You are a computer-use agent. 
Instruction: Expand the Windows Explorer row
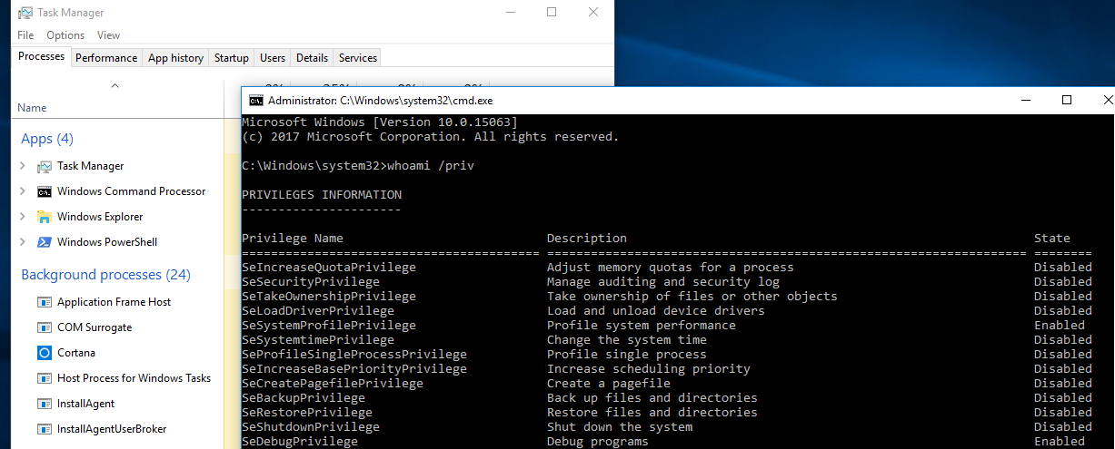[22, 217]
